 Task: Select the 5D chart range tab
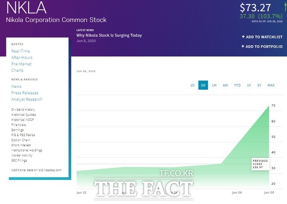203,85
